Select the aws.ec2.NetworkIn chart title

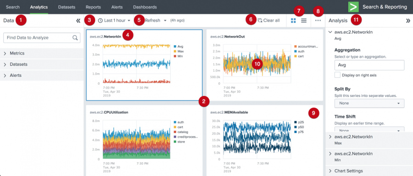(106, 37)
